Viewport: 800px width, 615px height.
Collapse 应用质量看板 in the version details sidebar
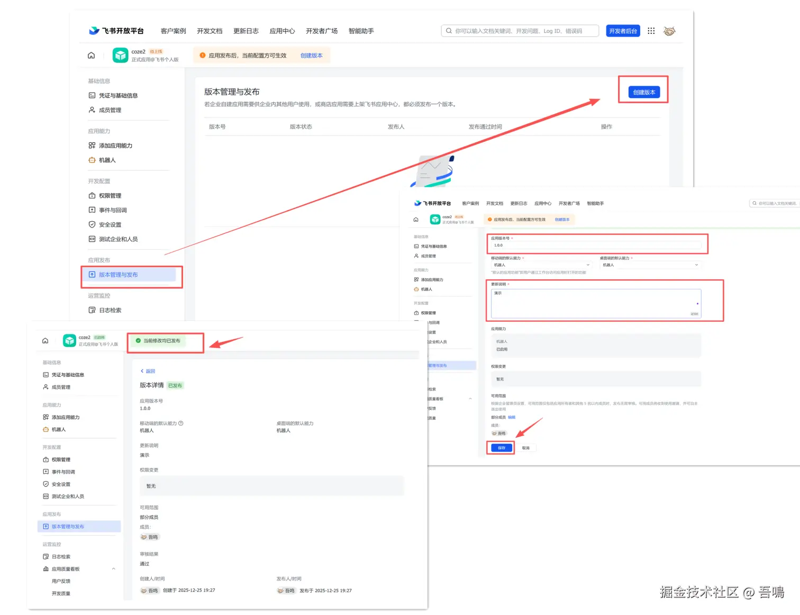coord(113,569)
